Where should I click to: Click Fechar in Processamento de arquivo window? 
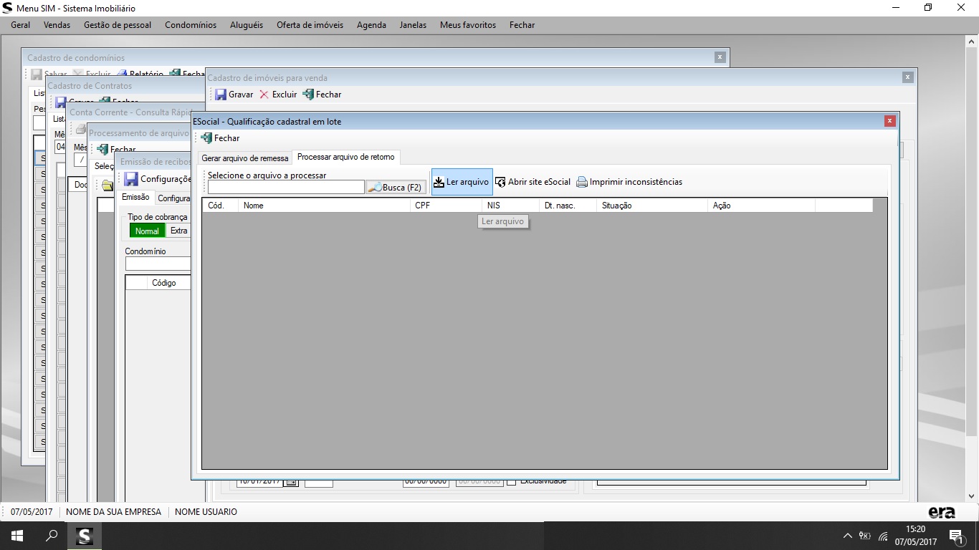pos(115,150)
